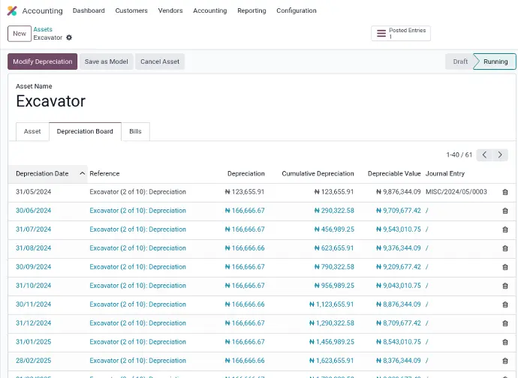This screenshot has height=378, width=518.
Task: Open the Vendors menu
Action: [x=170, y=10]
